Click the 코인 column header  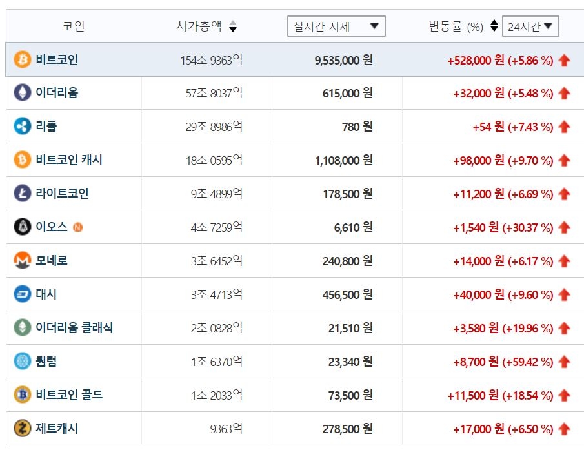[x=74, y=26]
